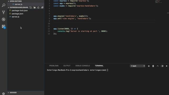Open the Search view in activity bar
This screenshot has height=95, width=169.
[3, 5]
